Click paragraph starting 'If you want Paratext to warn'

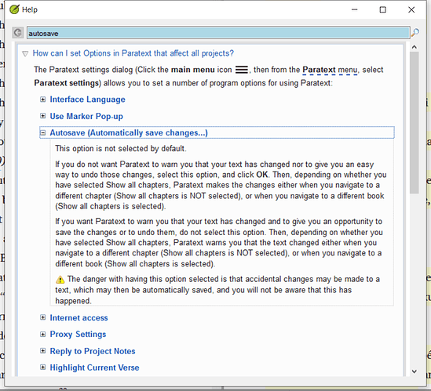(219, 243)
